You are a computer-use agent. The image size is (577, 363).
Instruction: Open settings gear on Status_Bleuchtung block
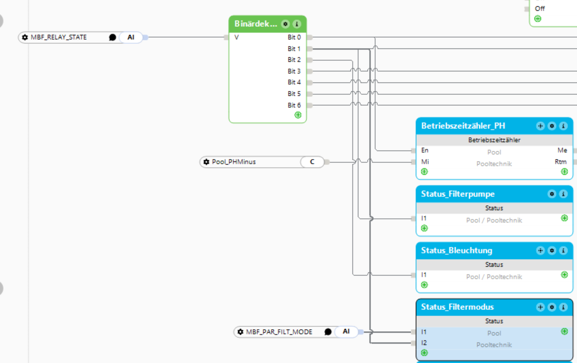tap(552, 250)
